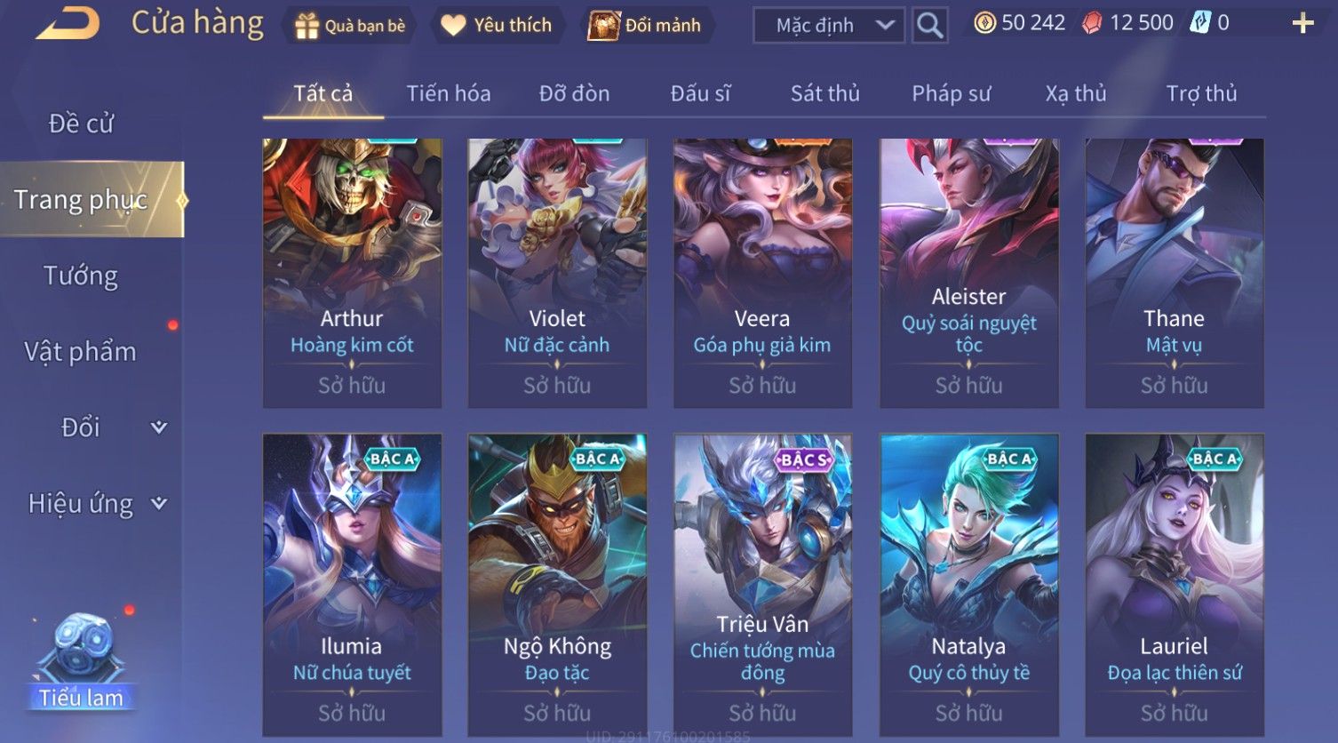Open Quà bạn bè gift option
Image resolution: width=1338 pixels, height=743 pixels.
tap(350, 26)
